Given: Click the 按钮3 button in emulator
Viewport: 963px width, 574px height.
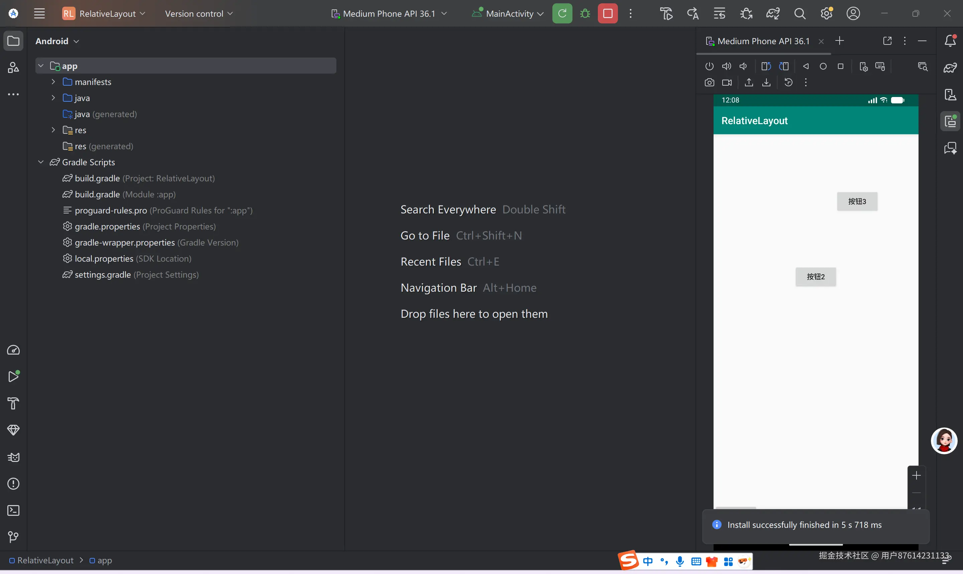Looking at the screenshot, I should coord(857,201).
